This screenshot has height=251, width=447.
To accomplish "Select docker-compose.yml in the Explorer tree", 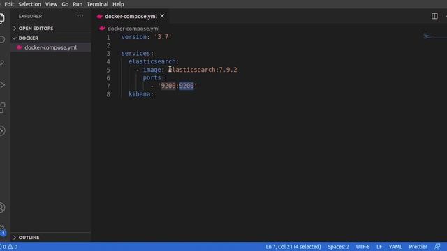I will [51, 47].
